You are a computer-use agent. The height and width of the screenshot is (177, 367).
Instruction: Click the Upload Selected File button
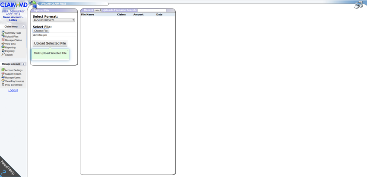tap(50, 43)
